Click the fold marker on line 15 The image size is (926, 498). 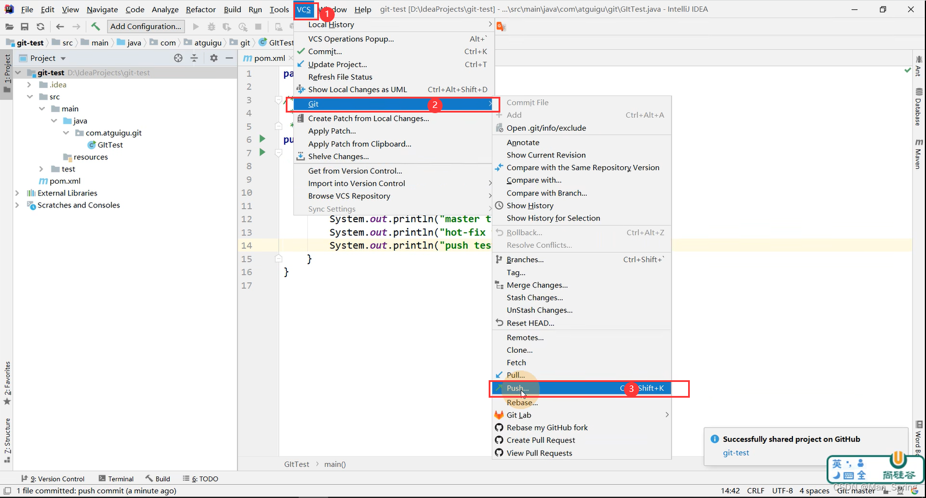(x=279, y=258)
